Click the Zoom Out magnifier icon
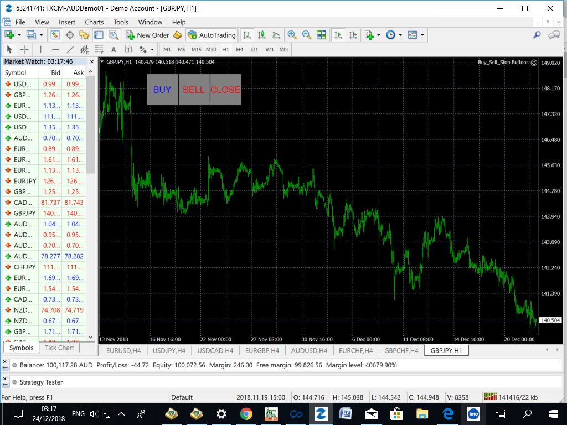 306,35
